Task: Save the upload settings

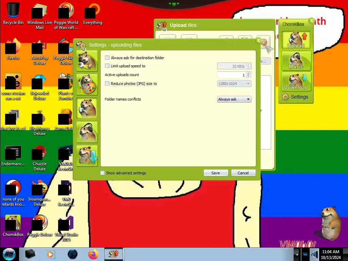Action: [x=216, y=173]
